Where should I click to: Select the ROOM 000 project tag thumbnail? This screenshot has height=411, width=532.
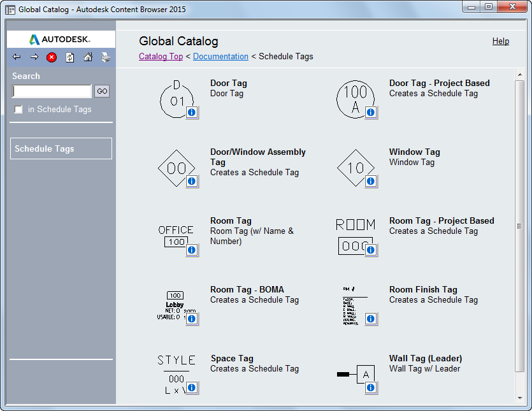point(356,236)
